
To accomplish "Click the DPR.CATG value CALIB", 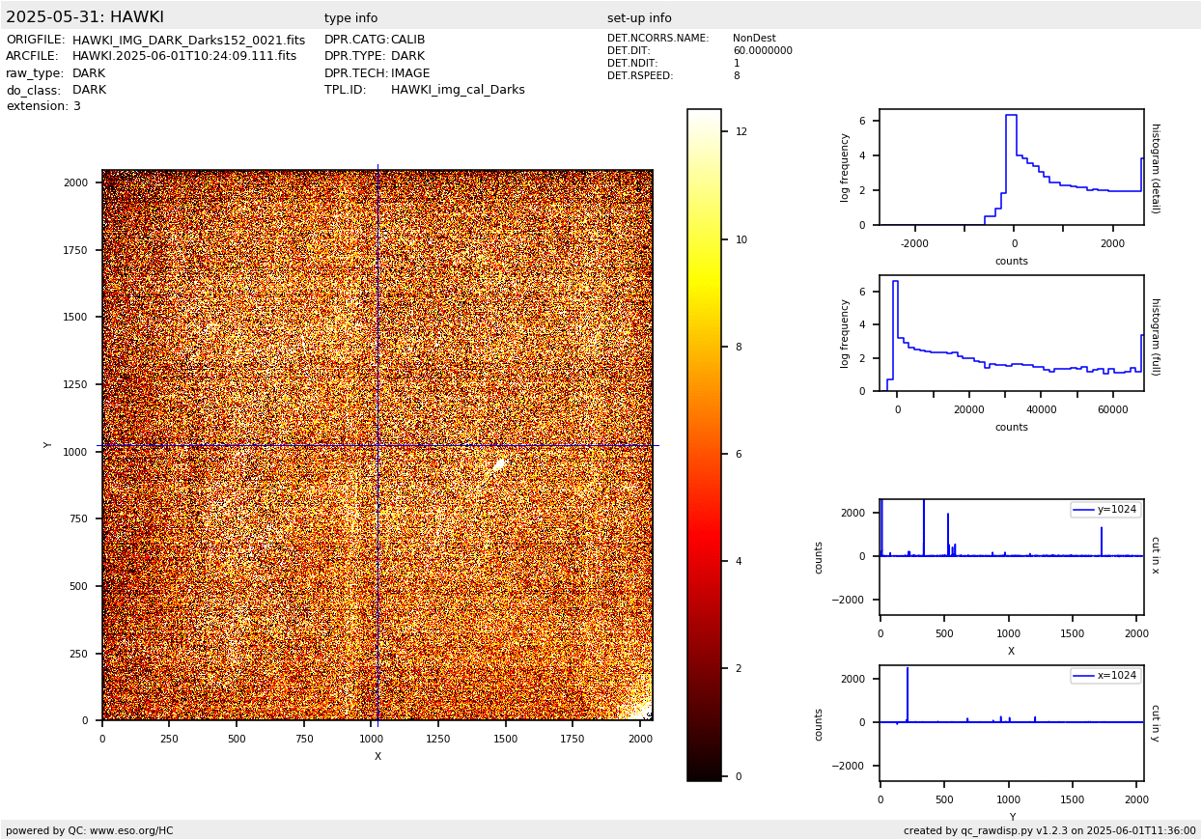I will [x=407, y=41].
